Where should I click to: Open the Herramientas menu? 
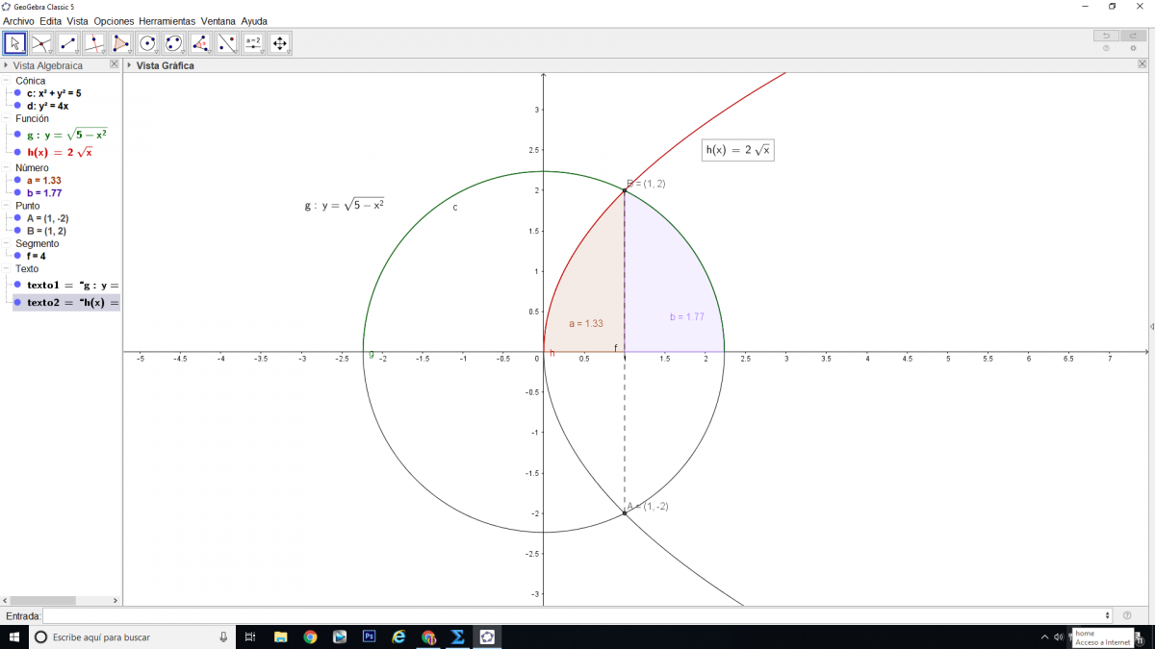coord(167,21)
